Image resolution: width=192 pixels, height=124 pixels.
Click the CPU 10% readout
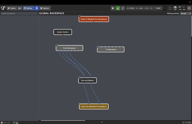click(x=182, y=9)
